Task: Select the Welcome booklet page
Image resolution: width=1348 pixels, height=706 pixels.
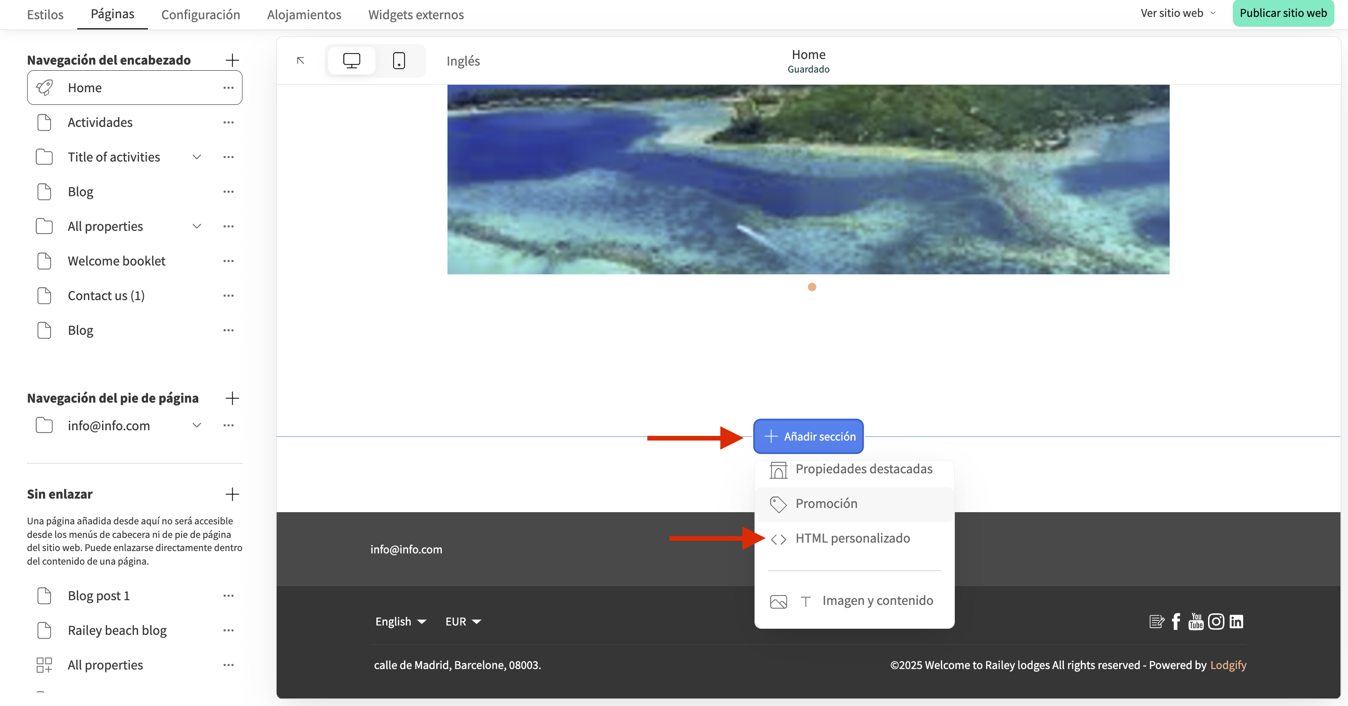Action: point(116,261)
